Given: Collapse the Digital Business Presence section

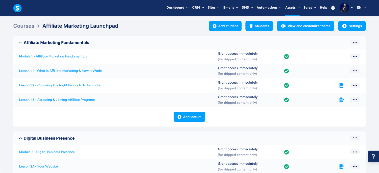Looking at the screenshot, I should pyautogui.click(x=20, y=138).
